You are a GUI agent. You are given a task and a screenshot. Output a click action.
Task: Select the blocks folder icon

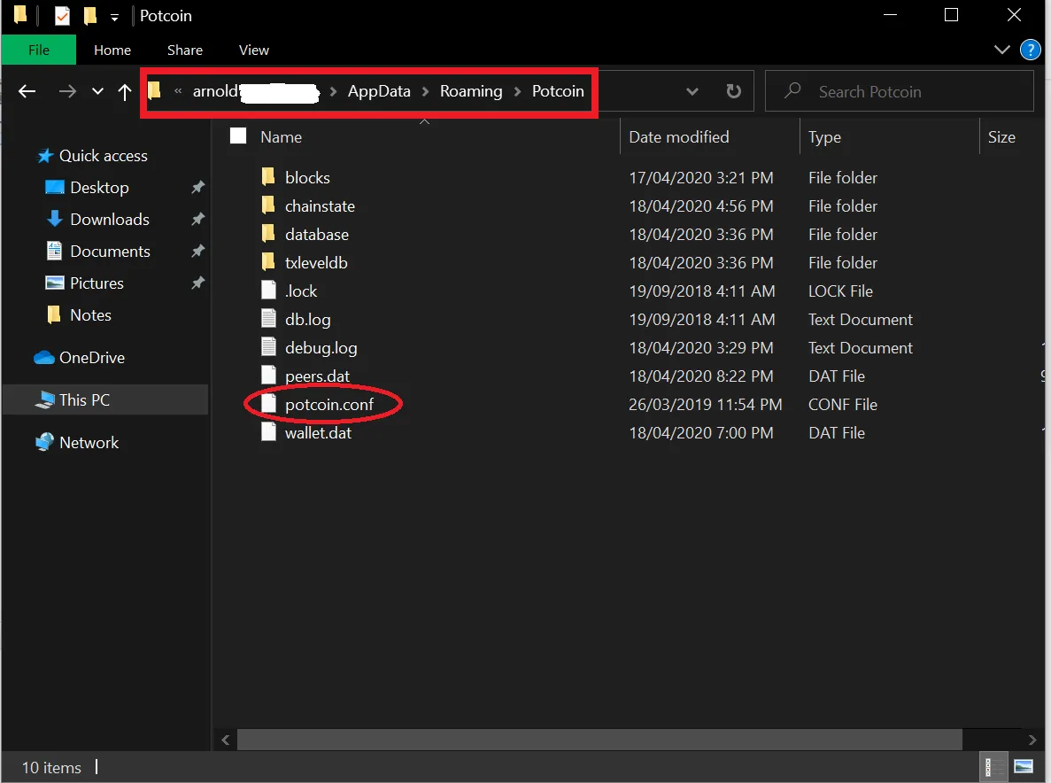pyautogui.click(x=268, y=177)
